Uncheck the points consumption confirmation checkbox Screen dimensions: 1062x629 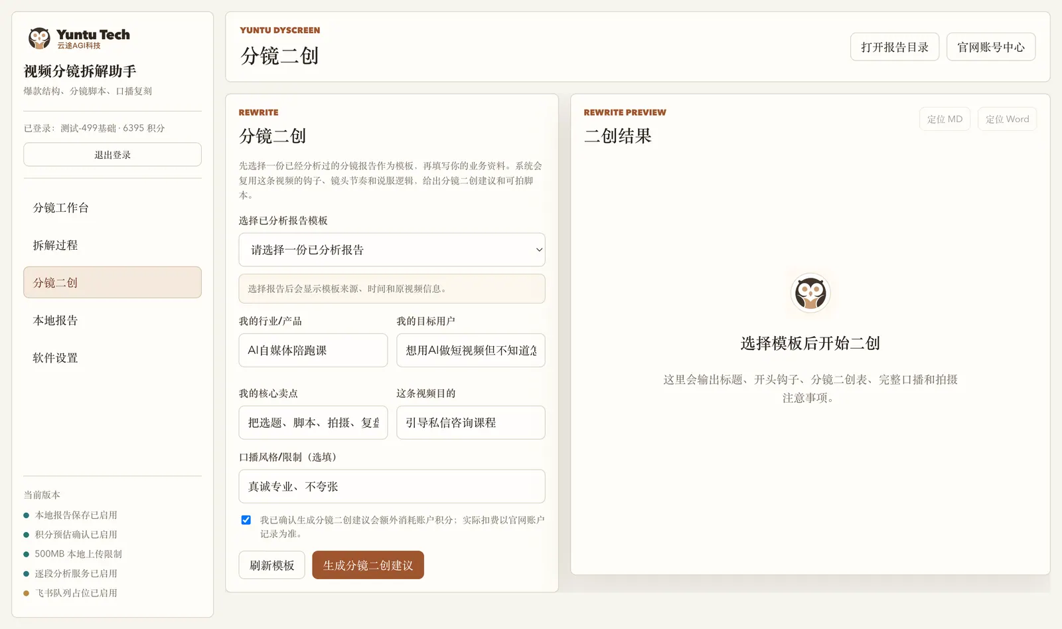[246, 520]
